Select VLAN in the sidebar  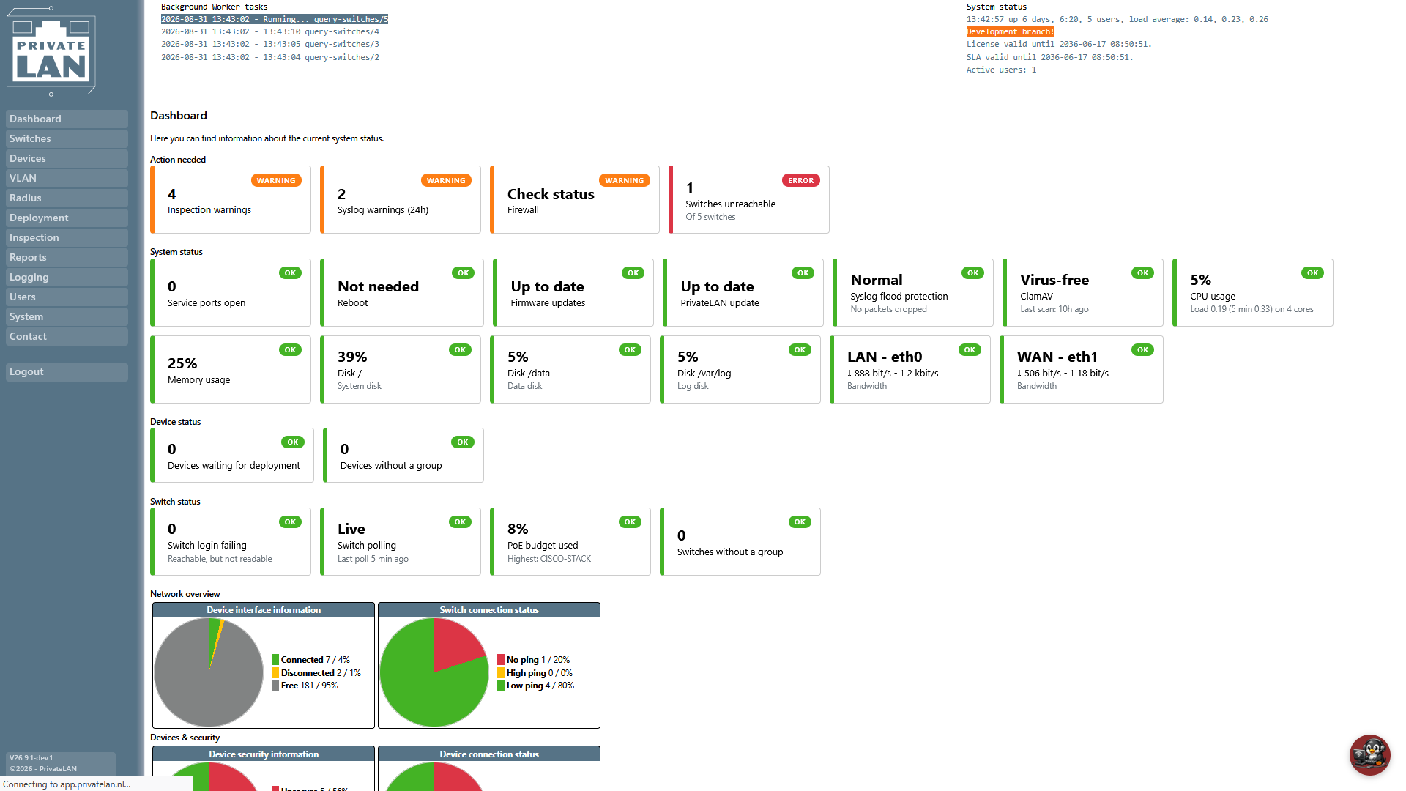tap(67, 178)
